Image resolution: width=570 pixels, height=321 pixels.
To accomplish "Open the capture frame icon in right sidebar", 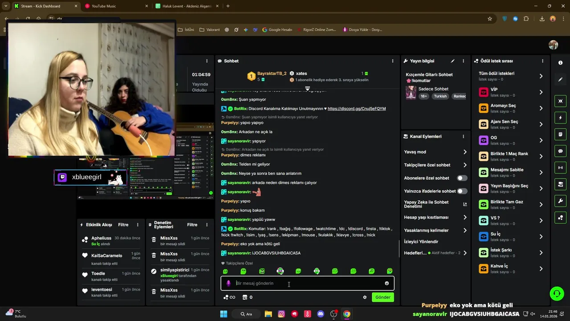I will tap(560, 101).
